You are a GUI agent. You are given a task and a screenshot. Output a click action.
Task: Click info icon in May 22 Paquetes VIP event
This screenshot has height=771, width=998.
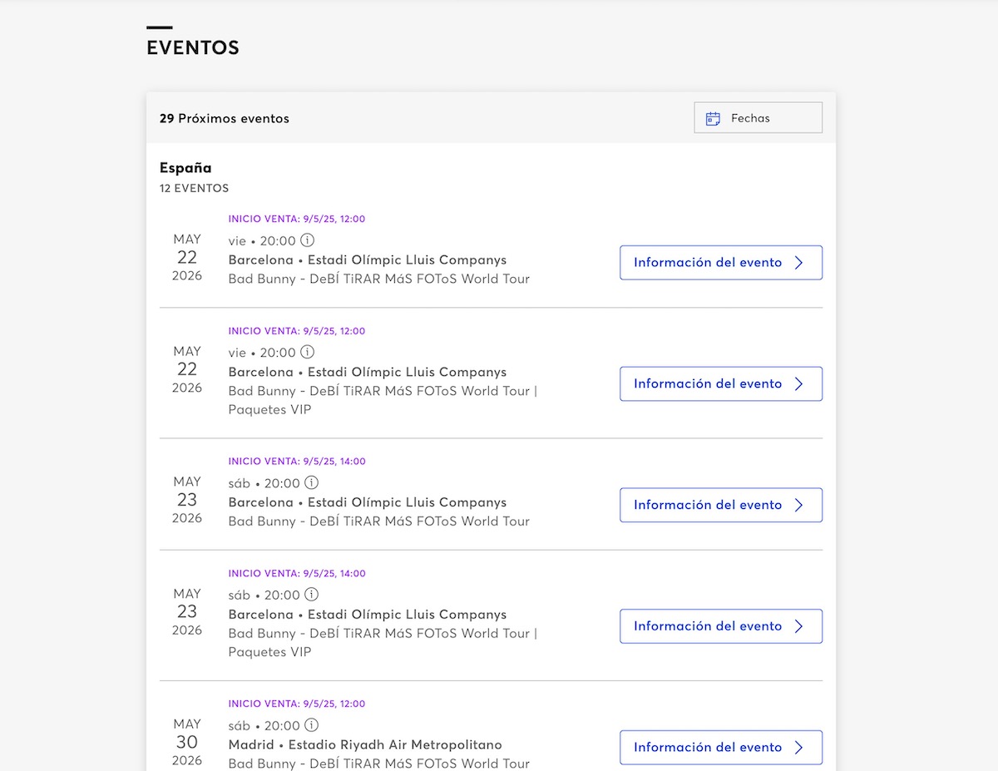pos(307,352)
